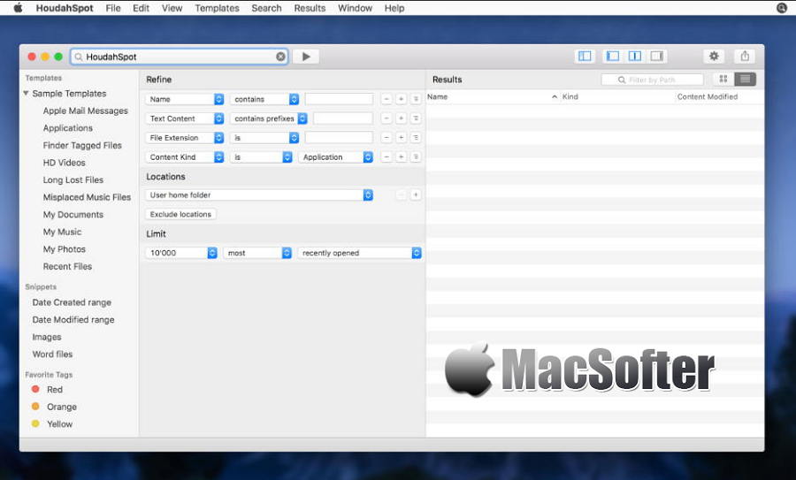The height and width of the screenshot is (480, 796).
Task: Open the Results menu
Action: tap(310, 8)
